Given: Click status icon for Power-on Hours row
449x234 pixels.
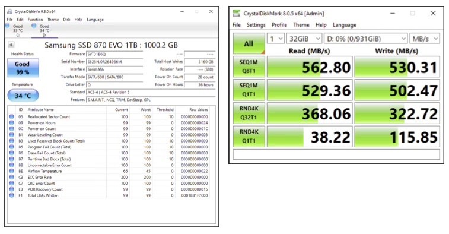Looking at the screenshot, I should (x=11, y=123).
